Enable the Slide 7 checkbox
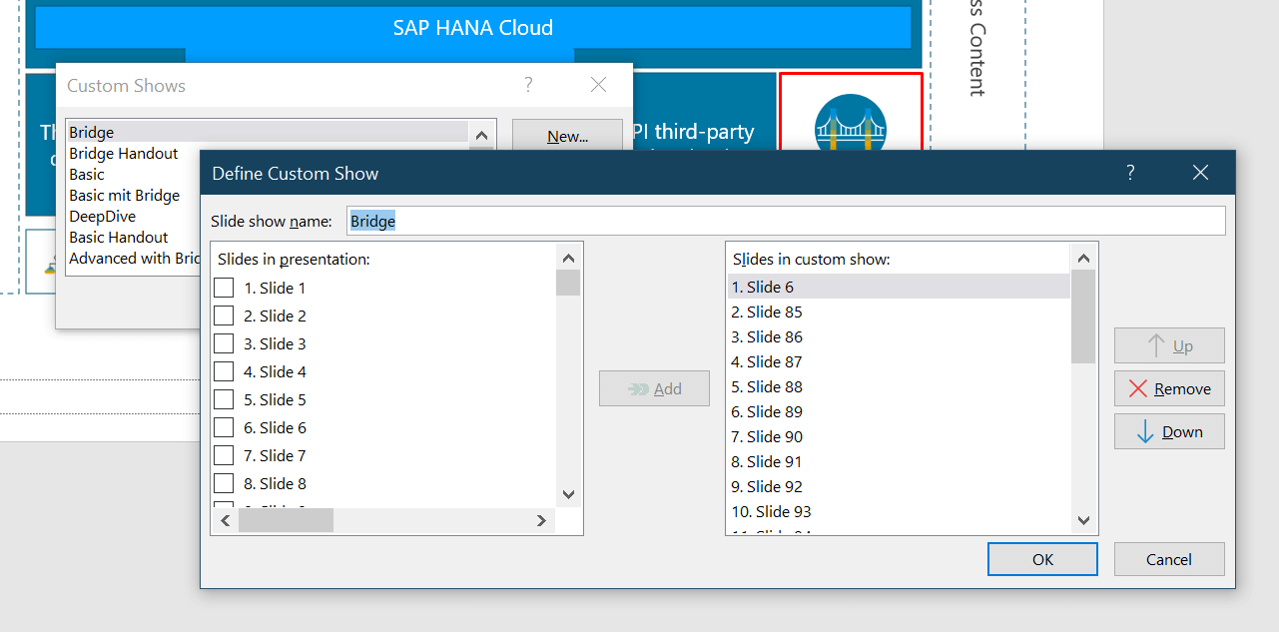 click(x=224, y=456)
